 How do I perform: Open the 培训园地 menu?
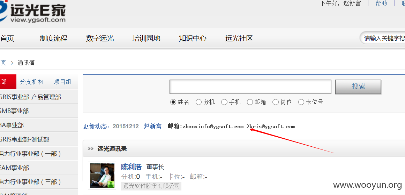[147, 39]
